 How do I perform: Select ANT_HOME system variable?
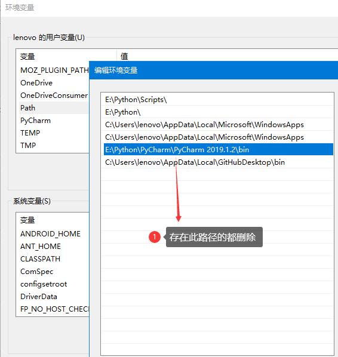(x=41, y=247)
